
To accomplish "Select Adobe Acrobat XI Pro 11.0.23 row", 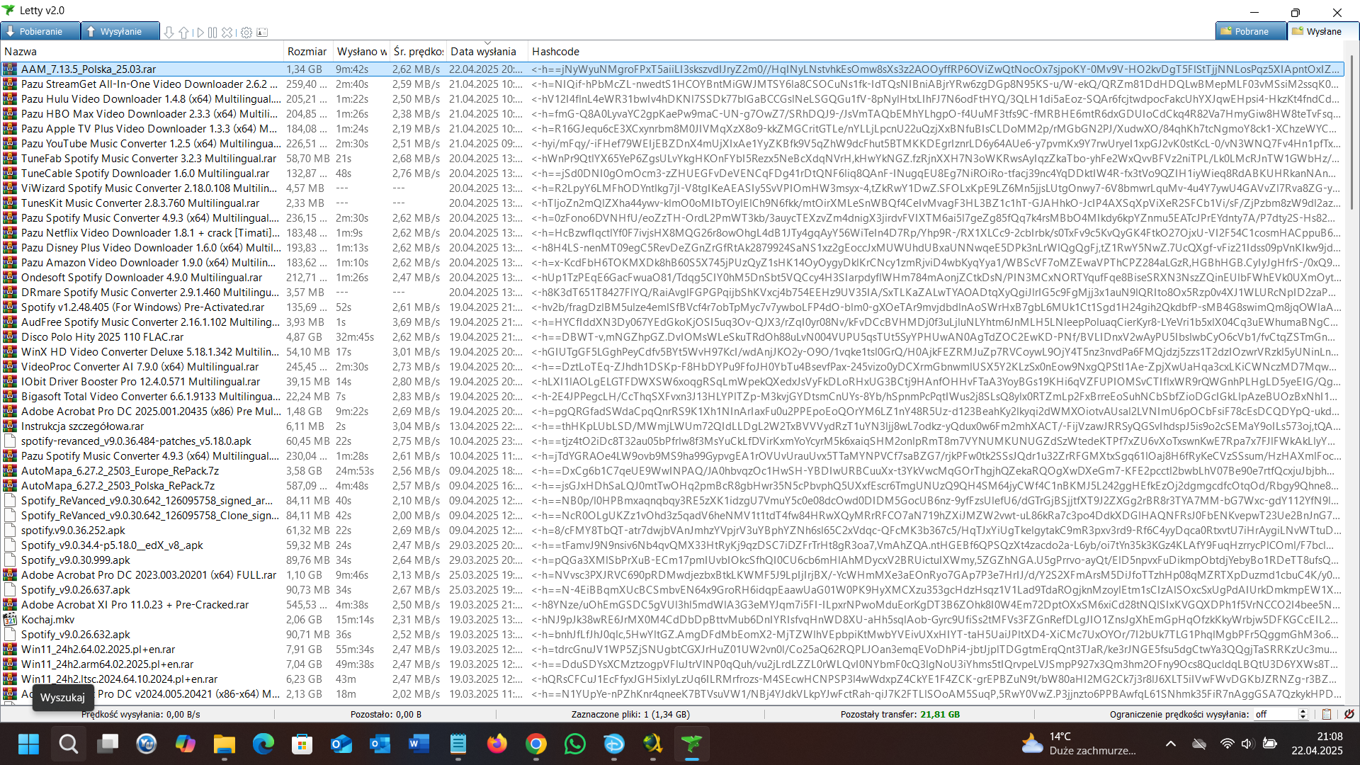I will coord(672,605).
